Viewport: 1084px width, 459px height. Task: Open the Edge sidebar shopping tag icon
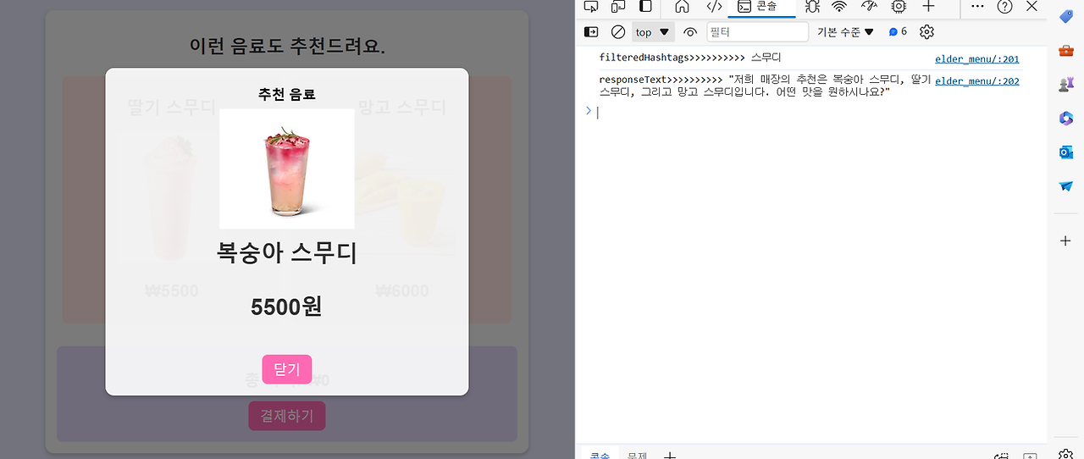pos(1066,17)
